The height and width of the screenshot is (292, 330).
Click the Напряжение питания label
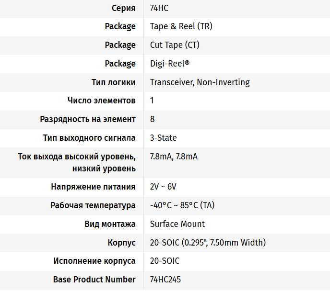coord(94,187)
